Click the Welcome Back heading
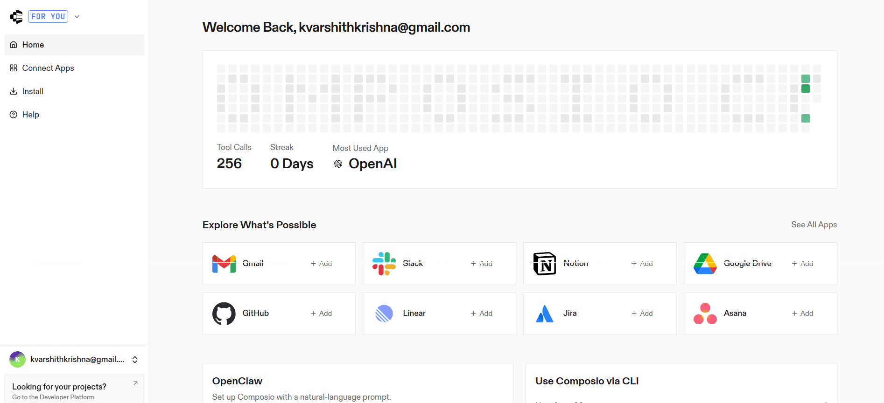The width and height of the screenshot is (884, 403). tap(336, 27)
